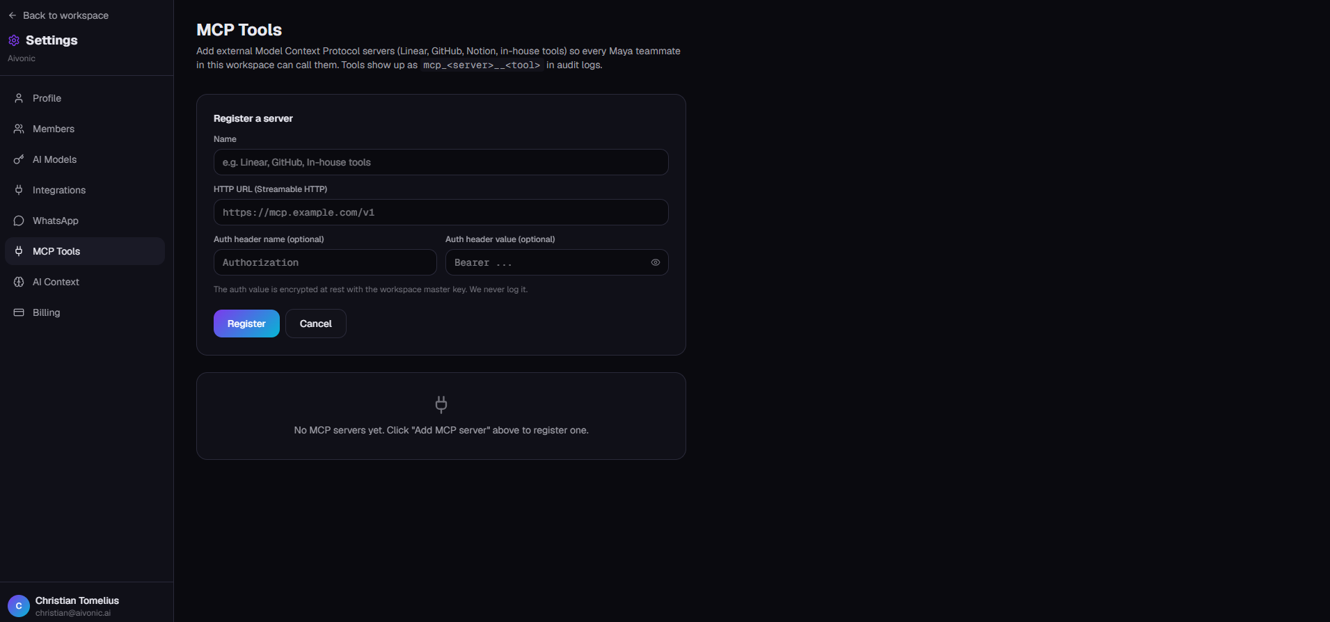Open the Profile settings page

click(x=85, y=98)
